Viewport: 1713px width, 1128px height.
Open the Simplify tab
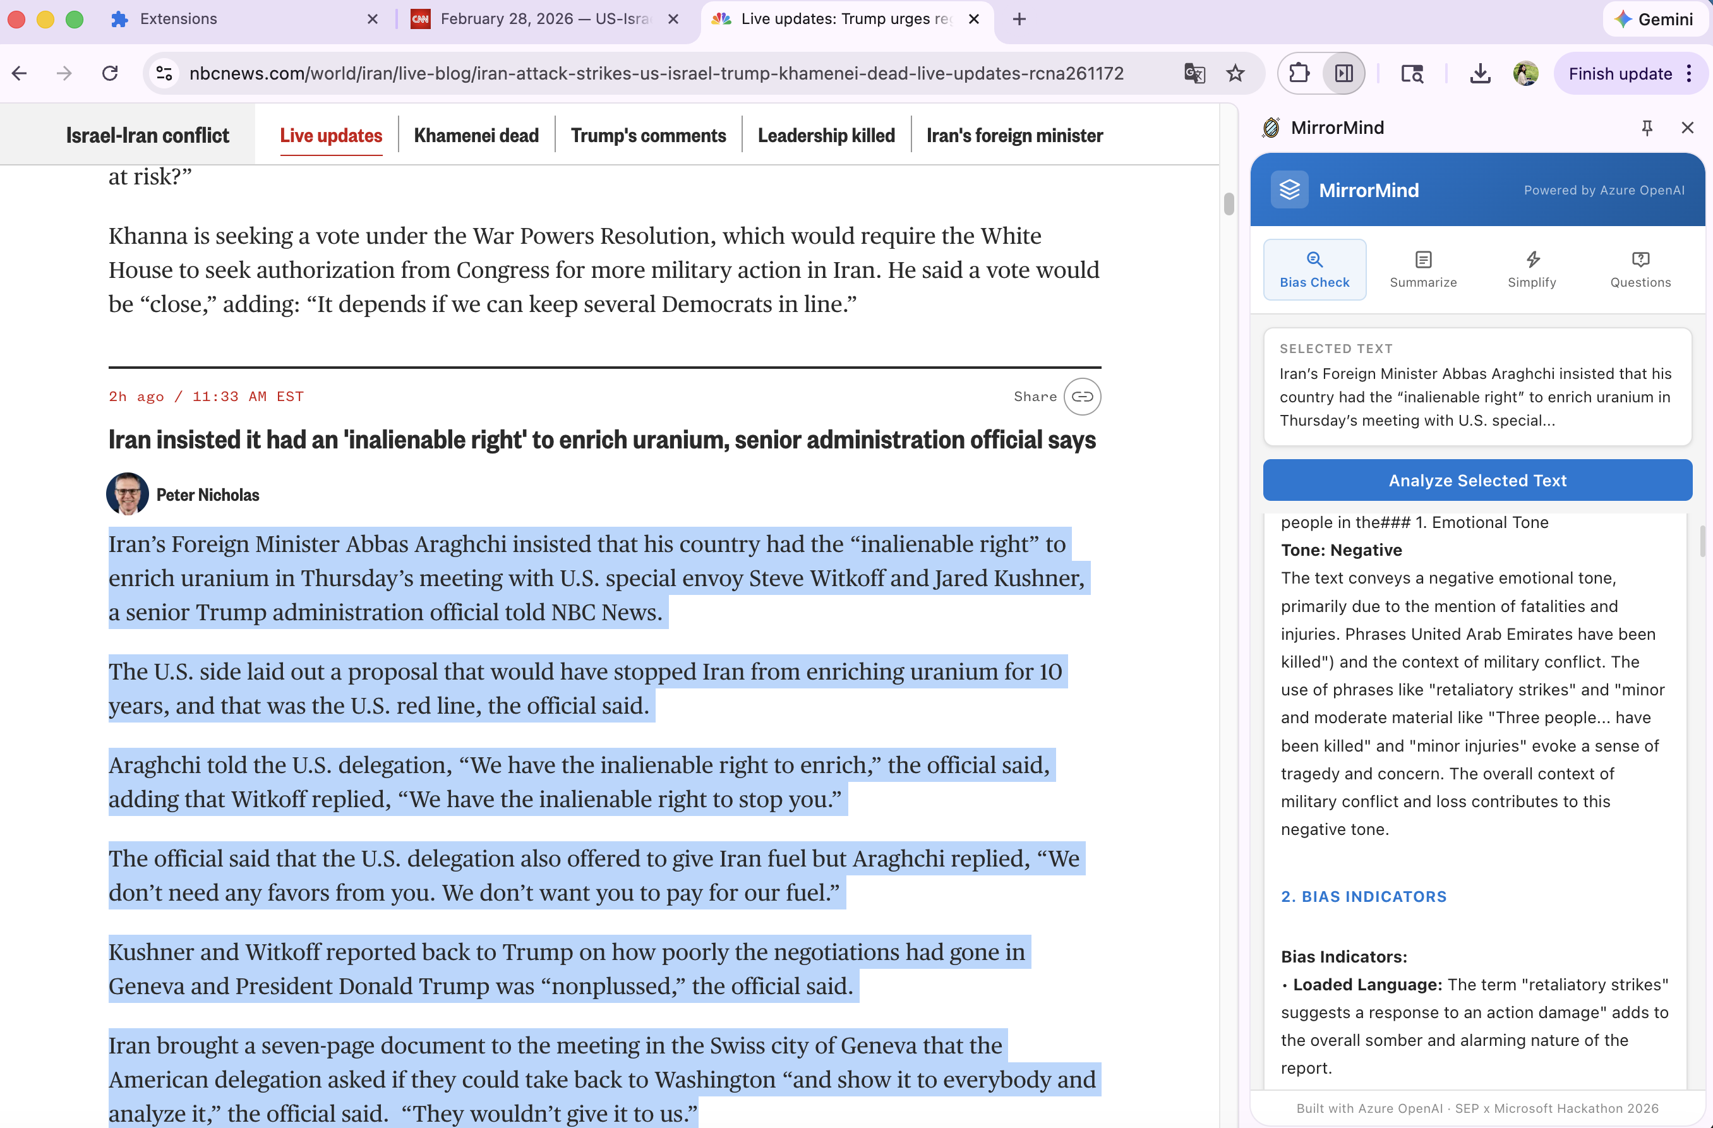[x=1532, y=270]
